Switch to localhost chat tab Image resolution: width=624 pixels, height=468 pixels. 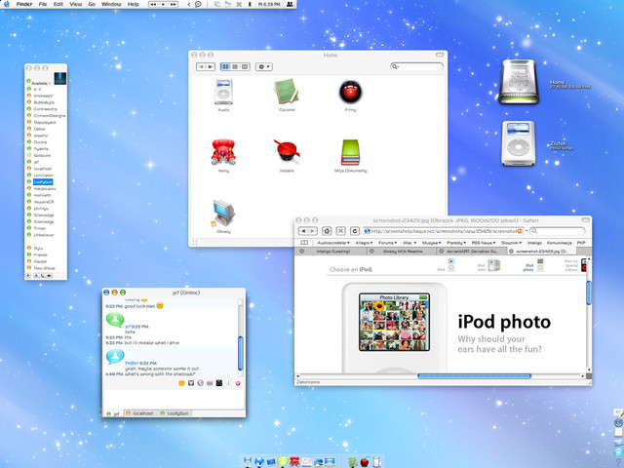(x=141, y=413)
